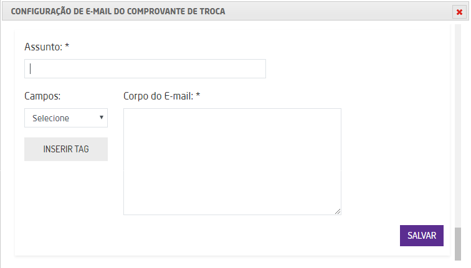Open the Campos Selecione dropdown
This screenshot has height=268, width=471.
tap(65, 118)
